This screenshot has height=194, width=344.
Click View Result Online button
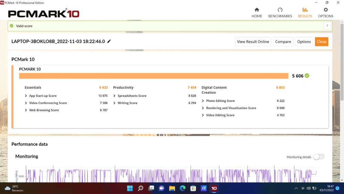pyautogui.click(x=253, y=42)
